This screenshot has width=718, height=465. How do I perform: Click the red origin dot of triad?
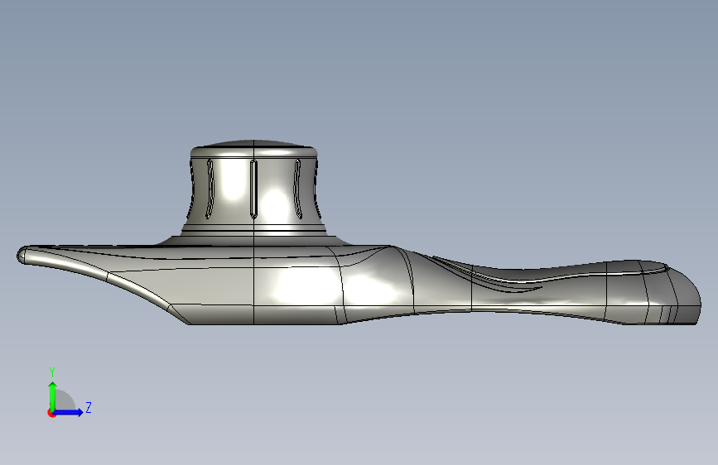pyautogui.click(x=51, y=413)
